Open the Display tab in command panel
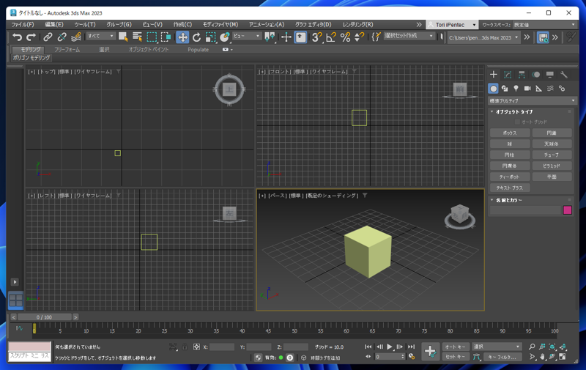The width and height of the screenshot is (586, 370). pos(550,75)
